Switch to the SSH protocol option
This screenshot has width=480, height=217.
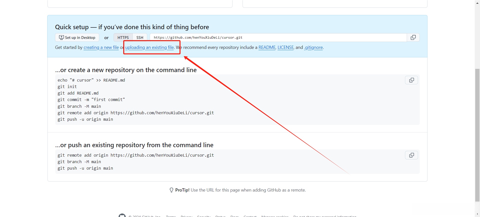click(140, 37)
